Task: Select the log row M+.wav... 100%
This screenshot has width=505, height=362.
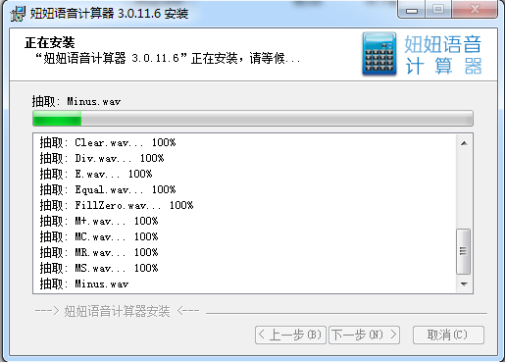Action: (99, 221)
